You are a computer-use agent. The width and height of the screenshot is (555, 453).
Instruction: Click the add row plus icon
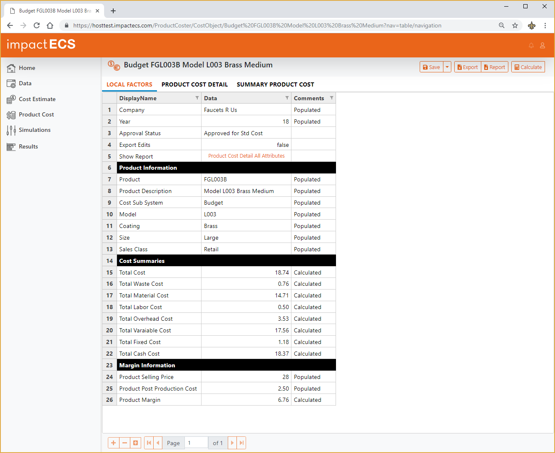(x=113, y=443)
